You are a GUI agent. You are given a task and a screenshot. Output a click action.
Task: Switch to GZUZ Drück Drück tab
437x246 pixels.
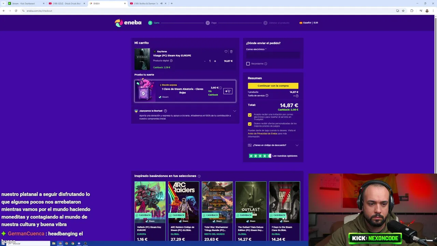pyautogui.click(x=67, y=3)
